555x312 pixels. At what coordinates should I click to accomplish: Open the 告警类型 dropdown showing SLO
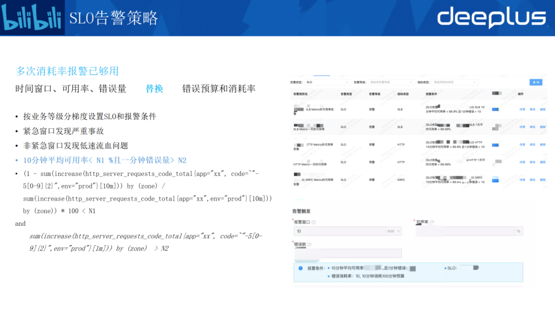tap(327, 82)
